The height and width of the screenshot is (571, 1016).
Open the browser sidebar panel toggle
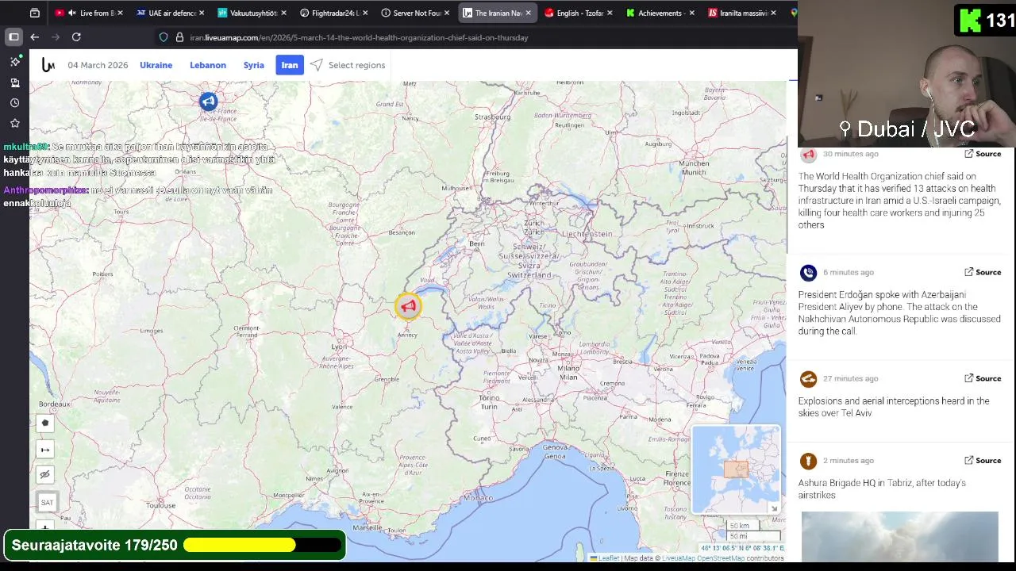(13, 36)
